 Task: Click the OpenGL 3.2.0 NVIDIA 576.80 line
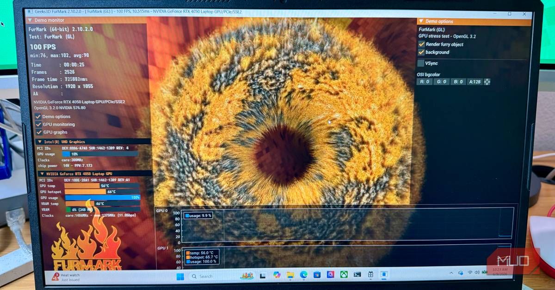click(60, 108)
